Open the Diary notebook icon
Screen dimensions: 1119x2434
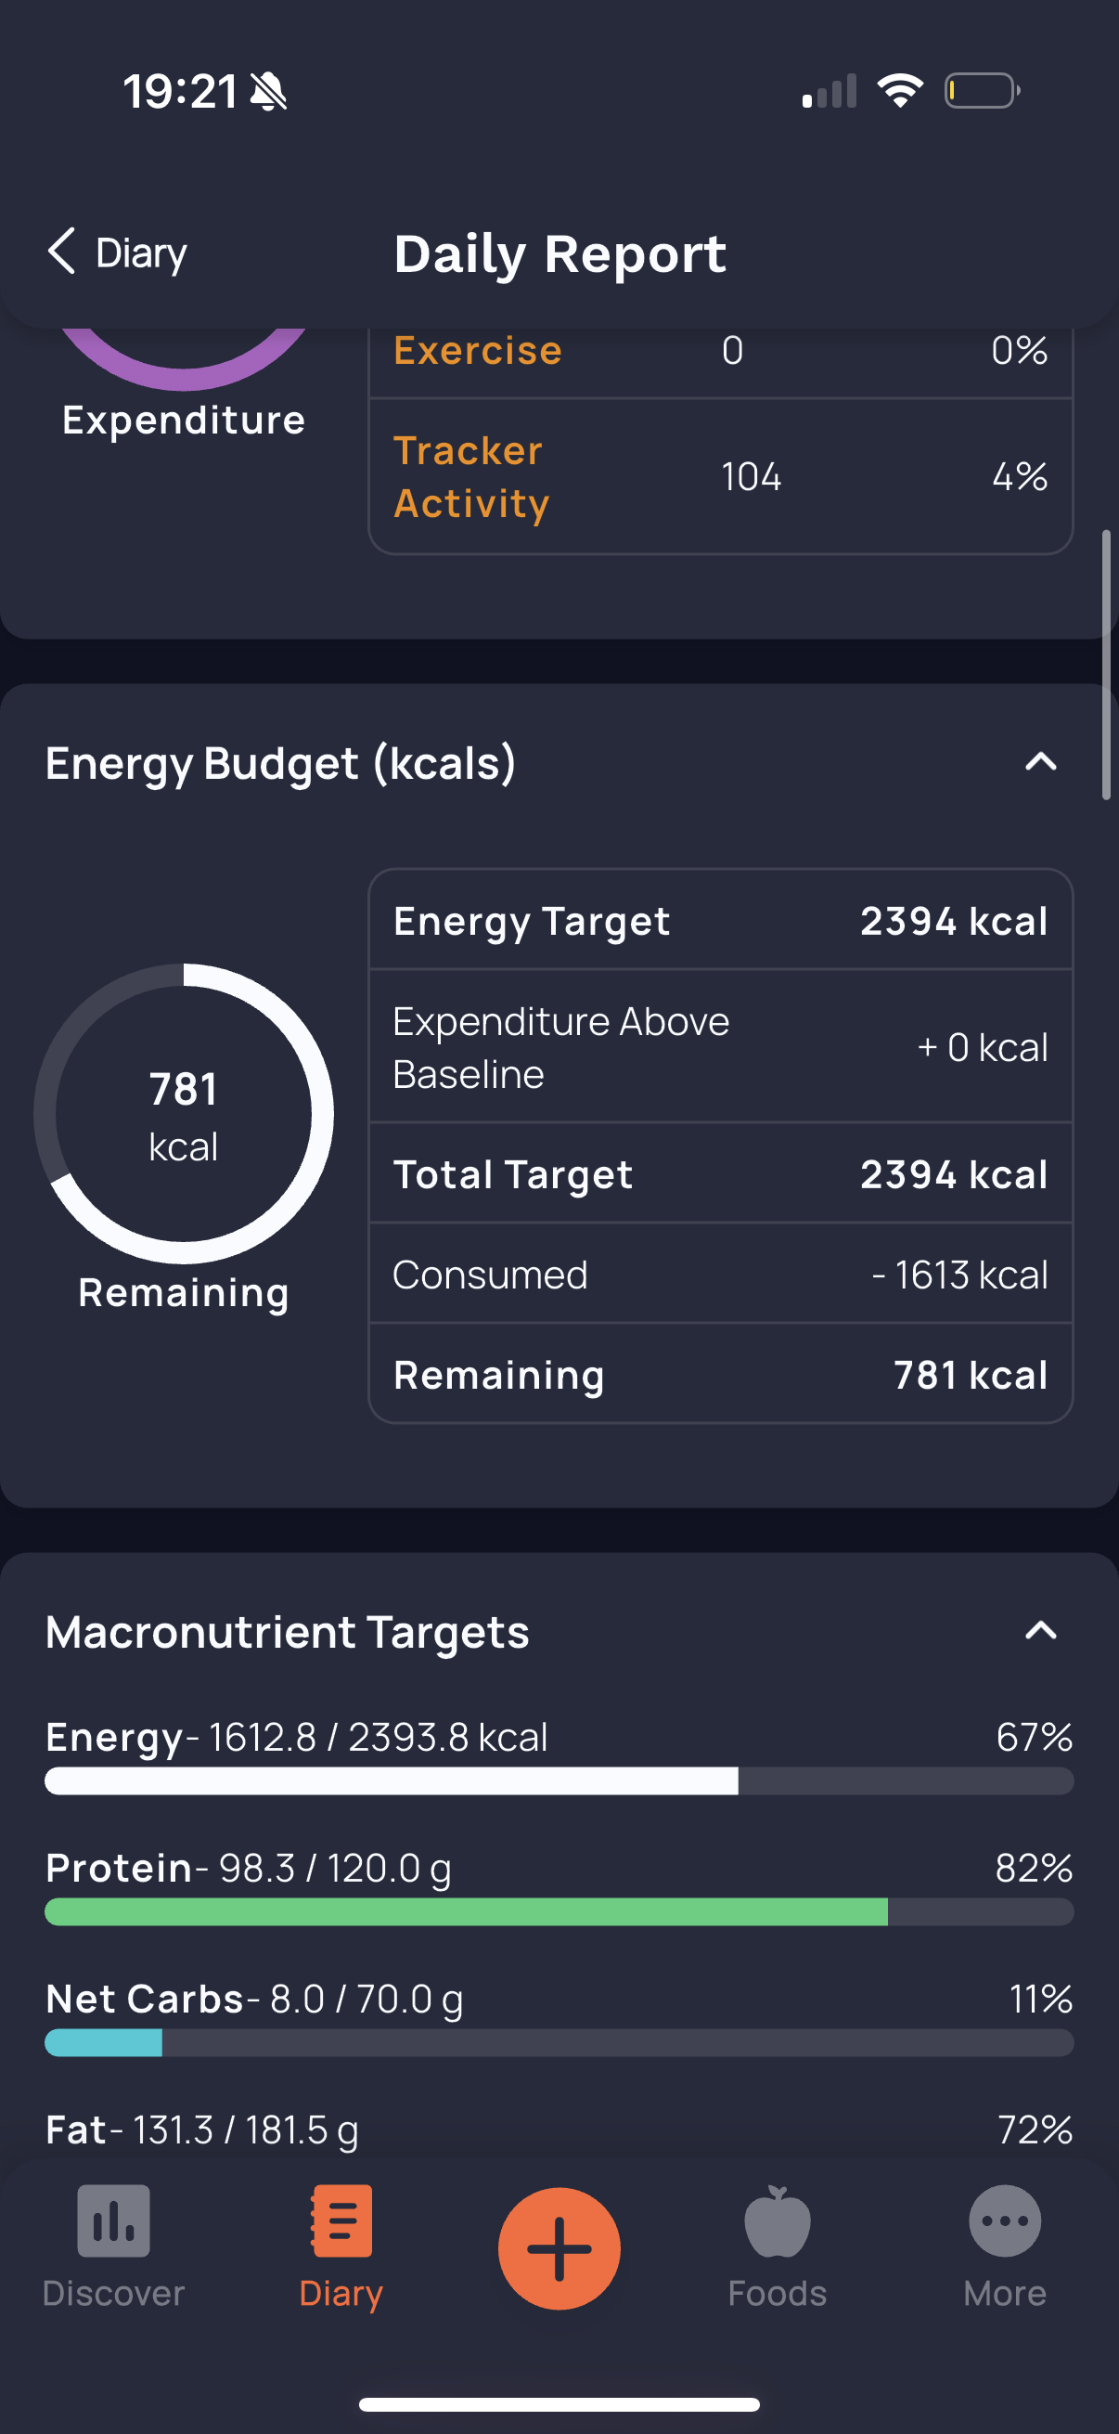click(341, 2220)
